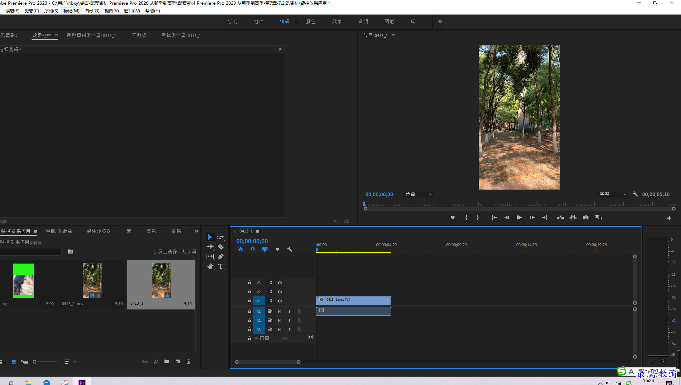Mark Out point in Program monitor
Viewport: 681px width, 385px height.
[x=478, y=218]
